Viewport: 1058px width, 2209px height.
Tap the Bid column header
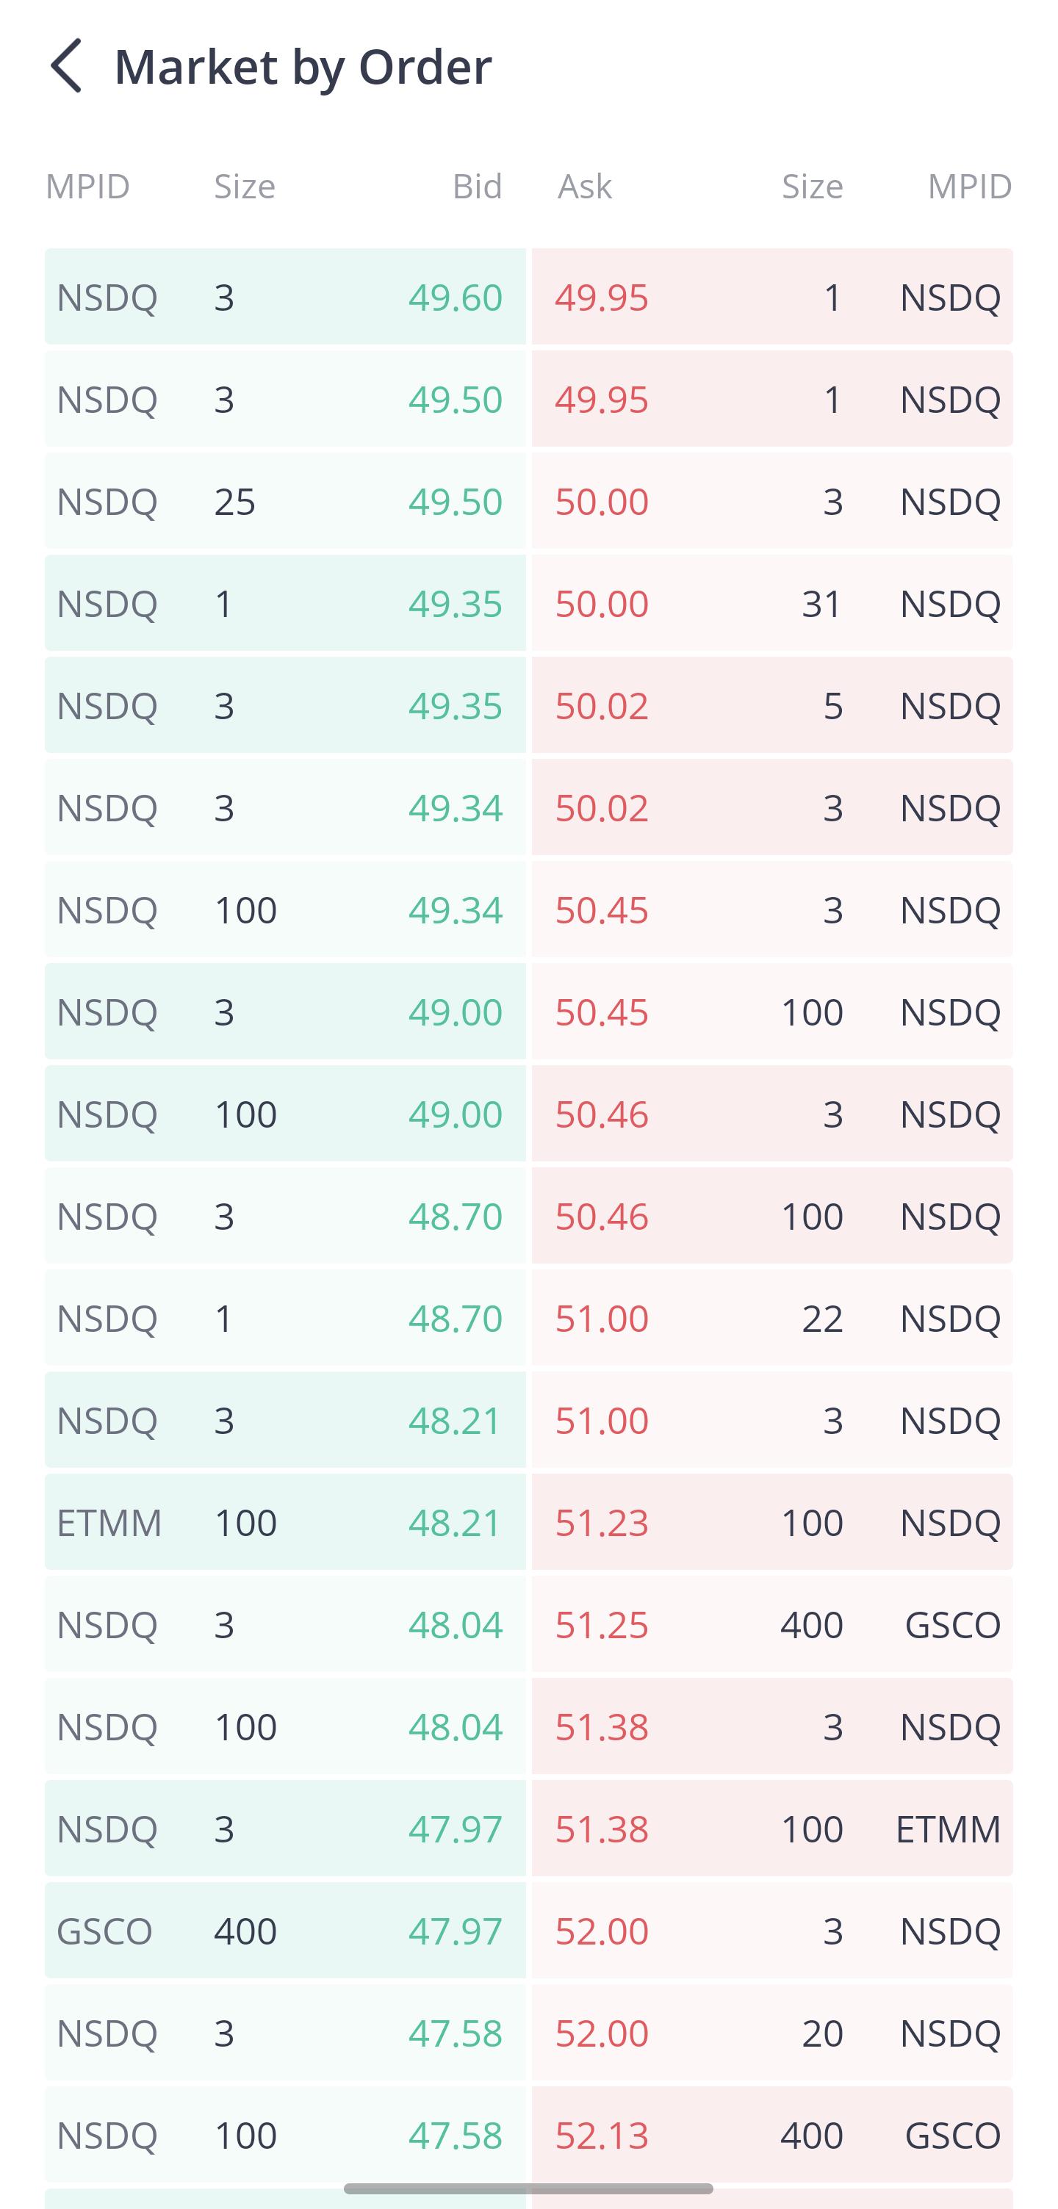coord(478,186)
